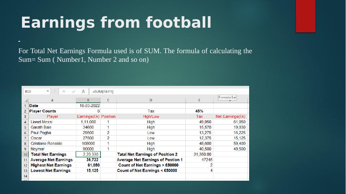Click the 45% tax rate cell

[199, 111]
